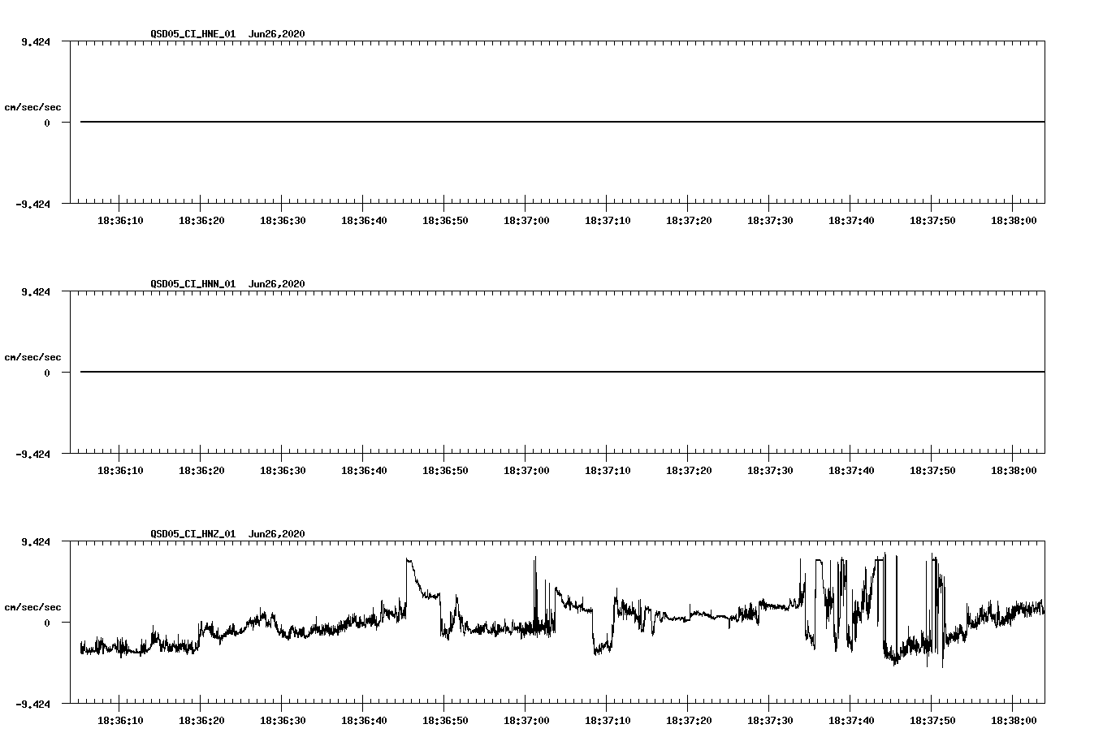Click the 0 axis value on HNZ plot
The height and width of the screenshot is (750, 1103).
click(x=47, y=623)
